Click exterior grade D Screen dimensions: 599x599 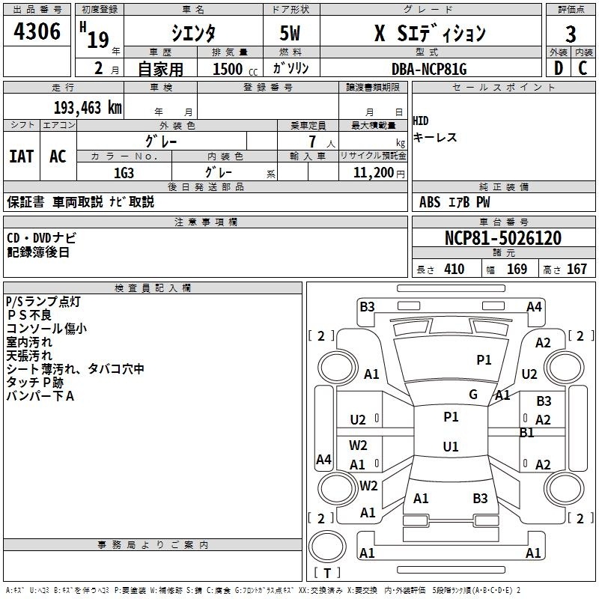click(x=559, y=68)
